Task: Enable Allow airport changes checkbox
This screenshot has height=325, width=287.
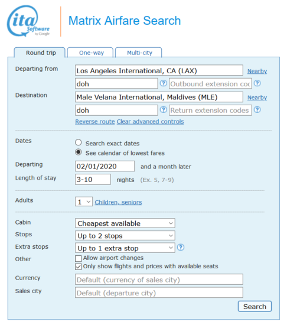Action: point(79,258)
